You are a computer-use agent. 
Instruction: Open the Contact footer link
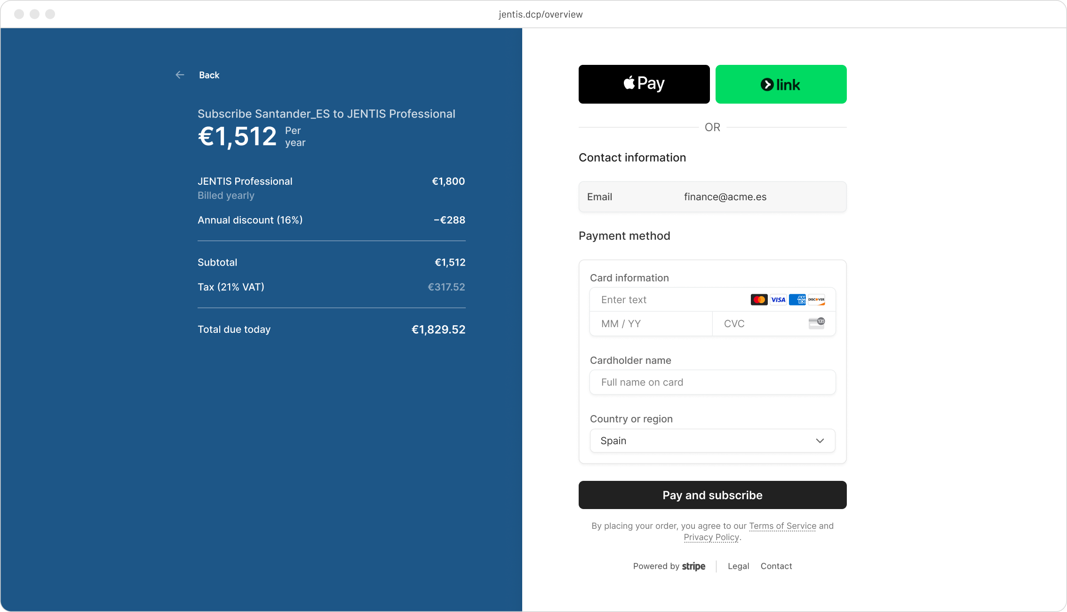coord(776,566)
